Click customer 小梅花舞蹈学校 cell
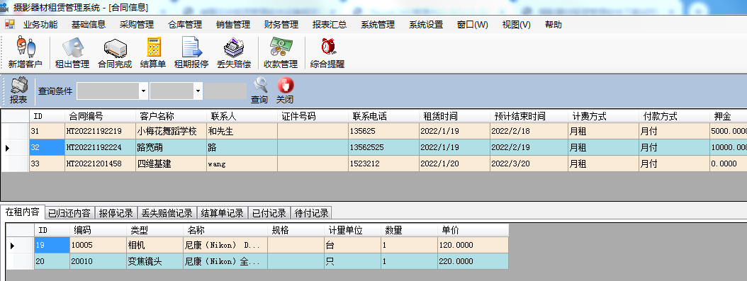Image resolution: width=747 pixels, height=281 pixels. pos(171,131)
